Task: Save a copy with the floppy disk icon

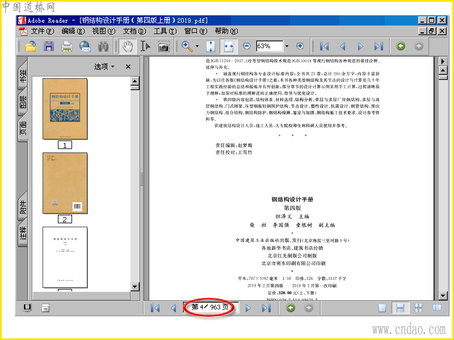Action: tap(49, 46)
